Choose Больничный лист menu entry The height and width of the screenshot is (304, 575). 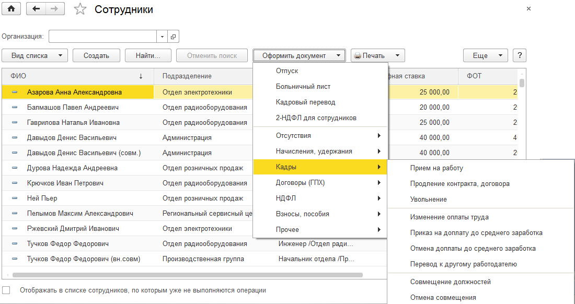[x=303, y=87]
